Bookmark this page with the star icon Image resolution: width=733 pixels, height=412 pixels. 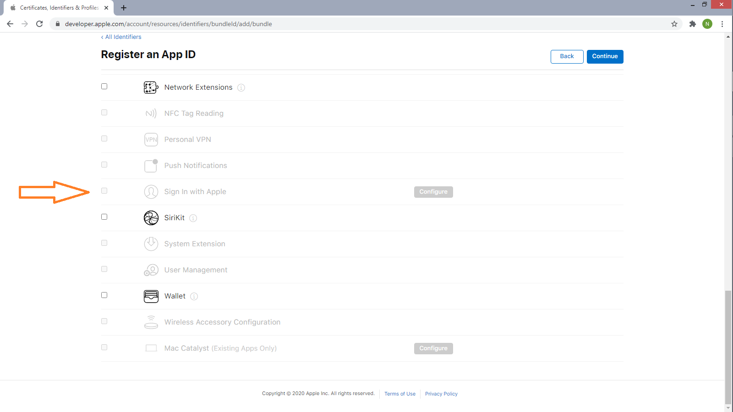click(674, 24)
